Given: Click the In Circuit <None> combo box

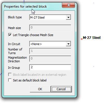Looking at the screenshot, I should [50, 44].
